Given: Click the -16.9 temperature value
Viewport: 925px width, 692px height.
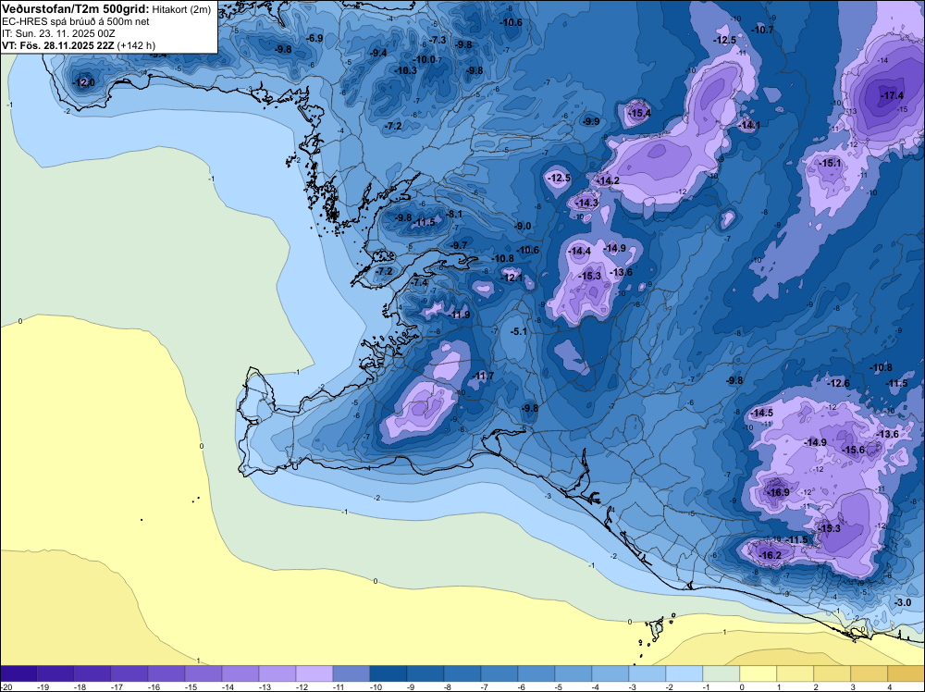Looking at the screenshot, I should point(778,492).
